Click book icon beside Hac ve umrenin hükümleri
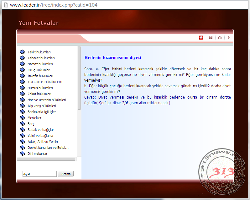 point(23,100)
